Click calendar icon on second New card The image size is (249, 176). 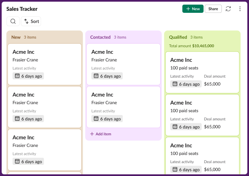[x=17, y=118]
